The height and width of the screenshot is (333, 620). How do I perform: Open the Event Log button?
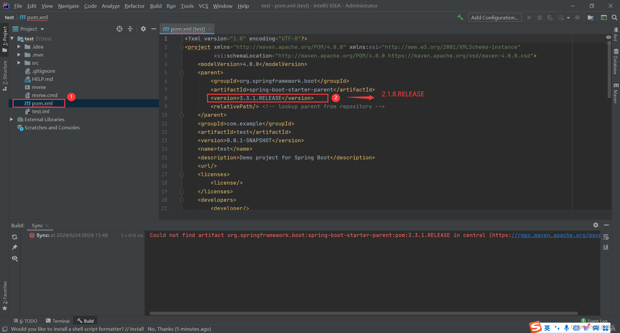(594, 321)
